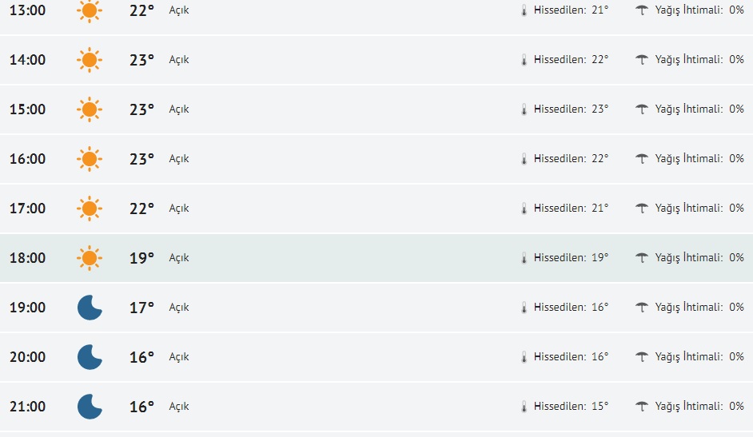Click the Açık label at 17:00
The width and height of the screenshot is (753, 437).
179,209
